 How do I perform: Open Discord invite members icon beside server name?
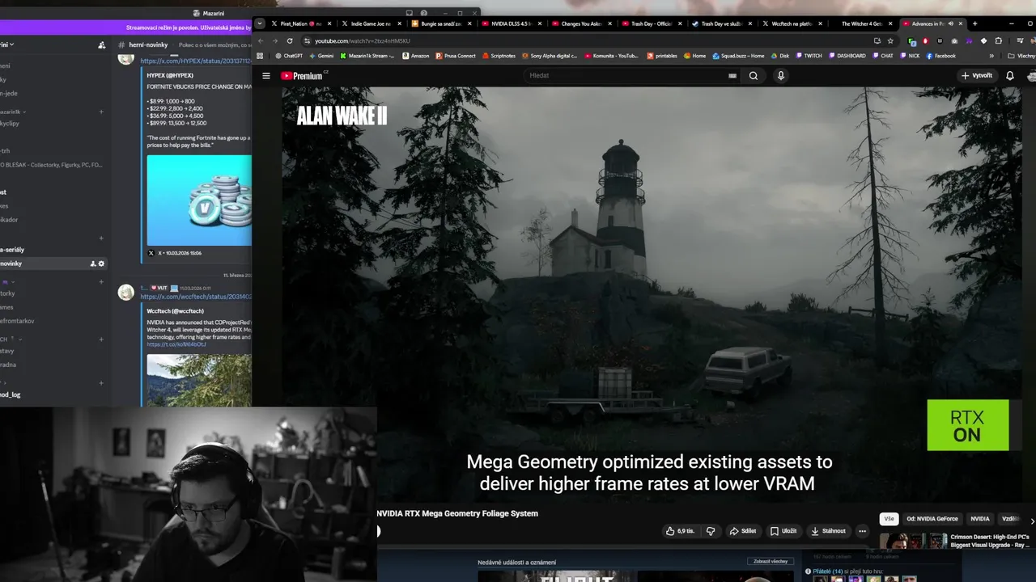point(101,44)
